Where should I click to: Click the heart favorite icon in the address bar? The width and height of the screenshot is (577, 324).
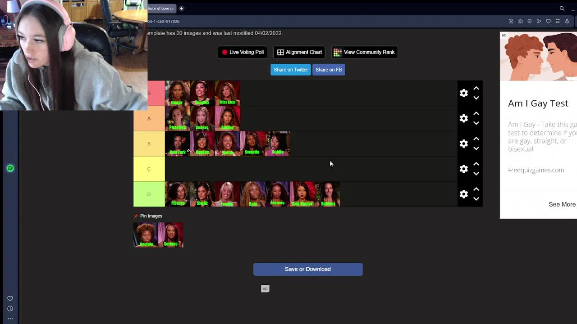pos(548,21)
